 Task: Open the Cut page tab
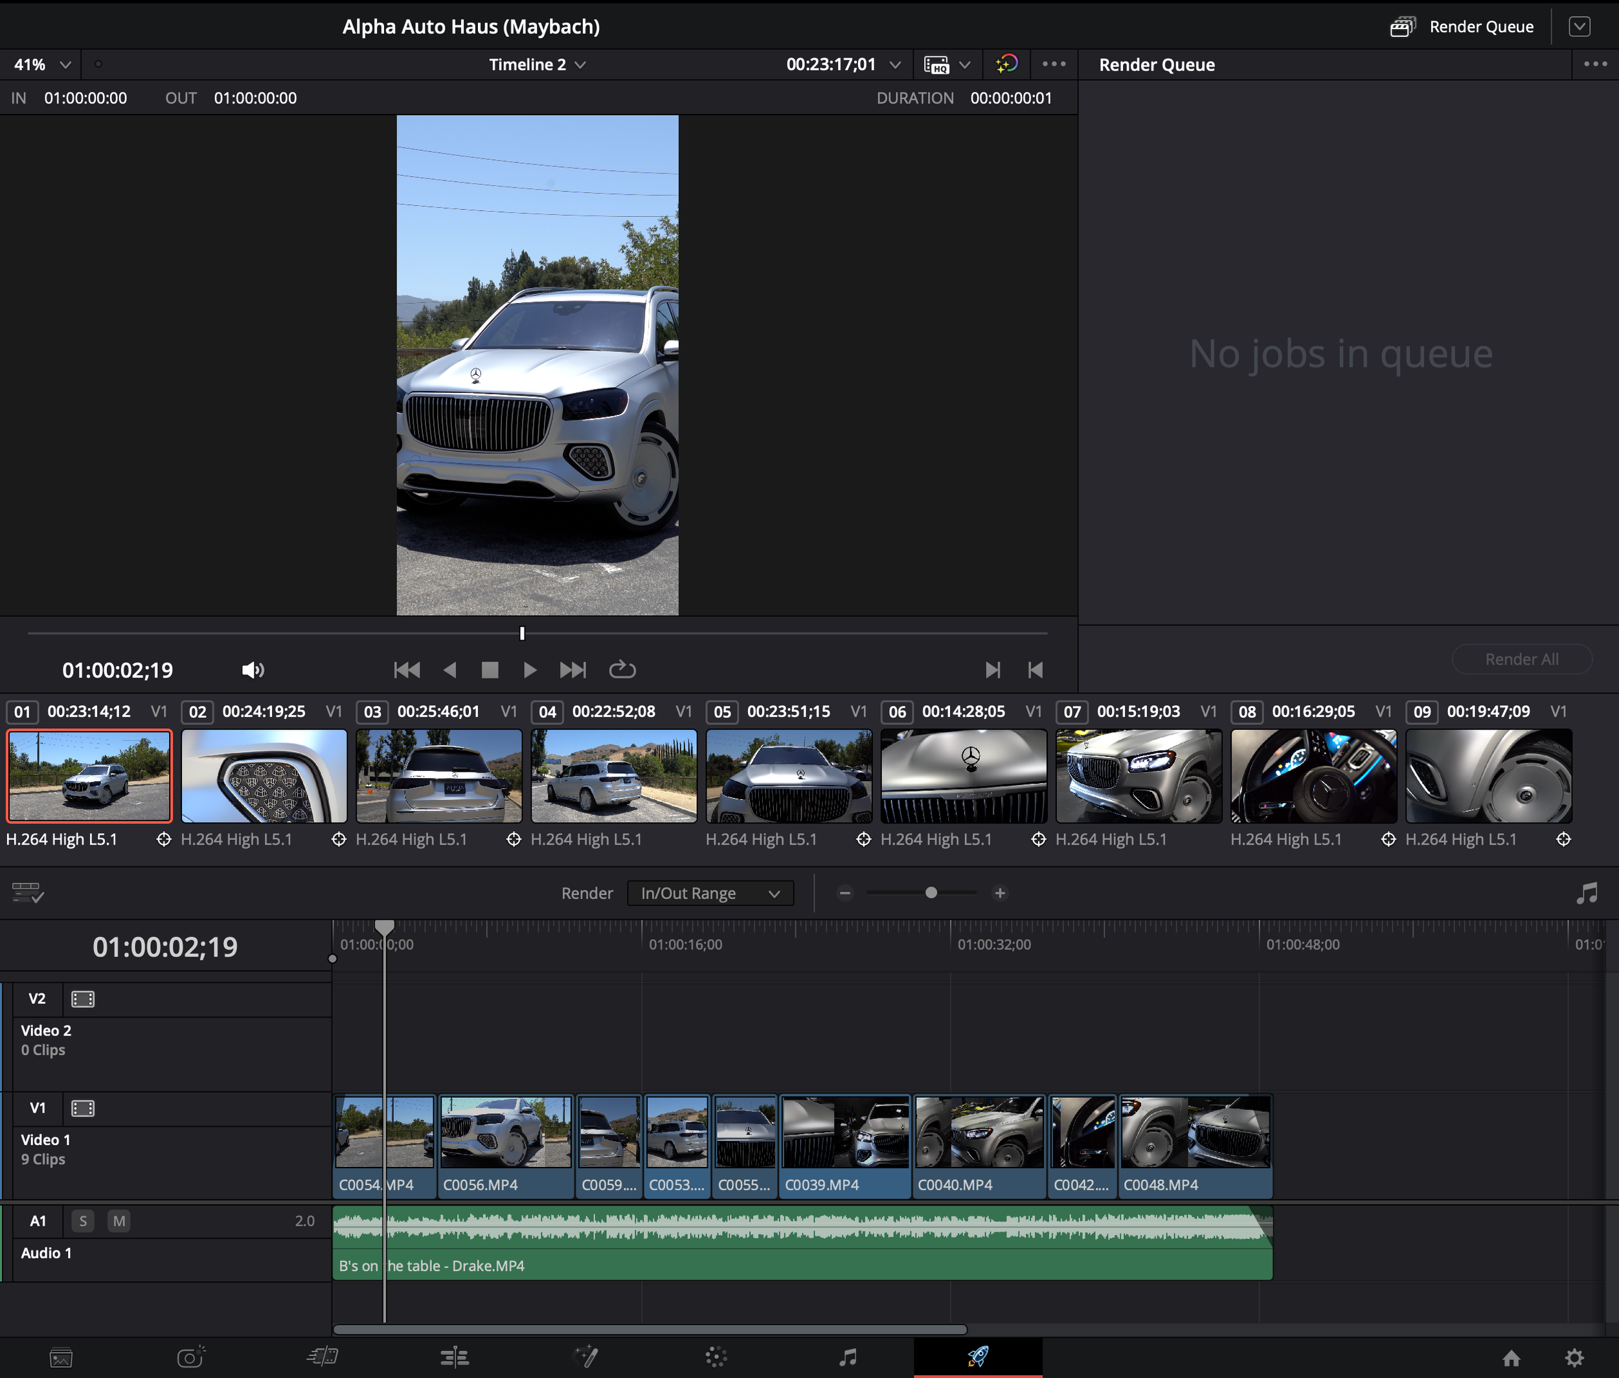[190, 1358]
